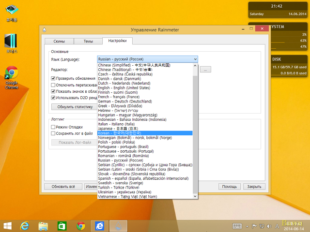This screenshot has width=310, height=232.
Task: Click language list scrollbar thumb
Action: (195, 134)
